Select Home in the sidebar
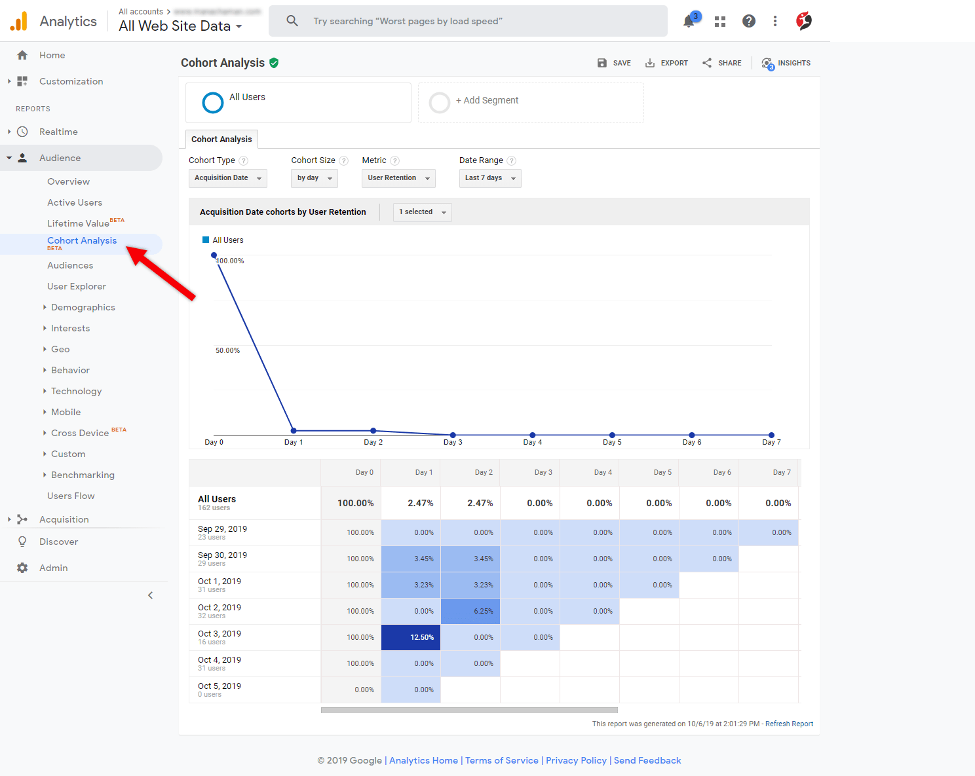The image size is (975, 776). coord(52,55)
